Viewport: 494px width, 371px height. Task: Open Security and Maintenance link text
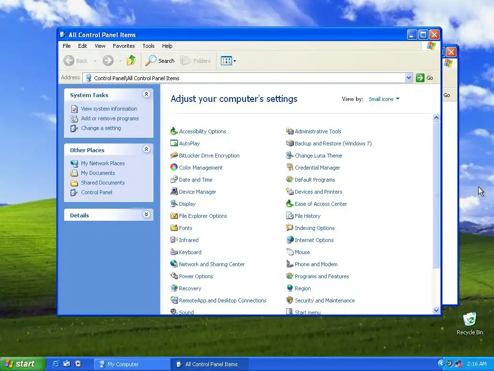325,300
